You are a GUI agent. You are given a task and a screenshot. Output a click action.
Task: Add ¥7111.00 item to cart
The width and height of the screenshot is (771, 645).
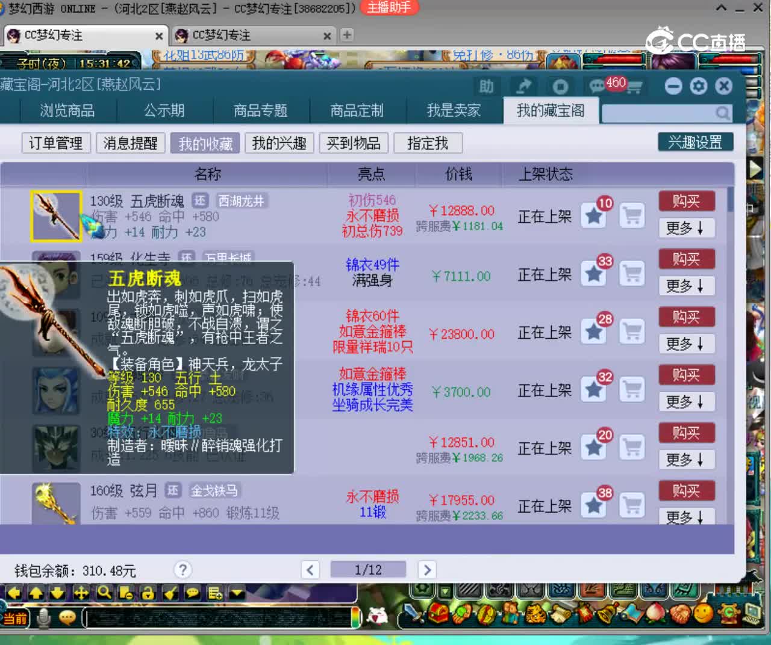(632, 274)
